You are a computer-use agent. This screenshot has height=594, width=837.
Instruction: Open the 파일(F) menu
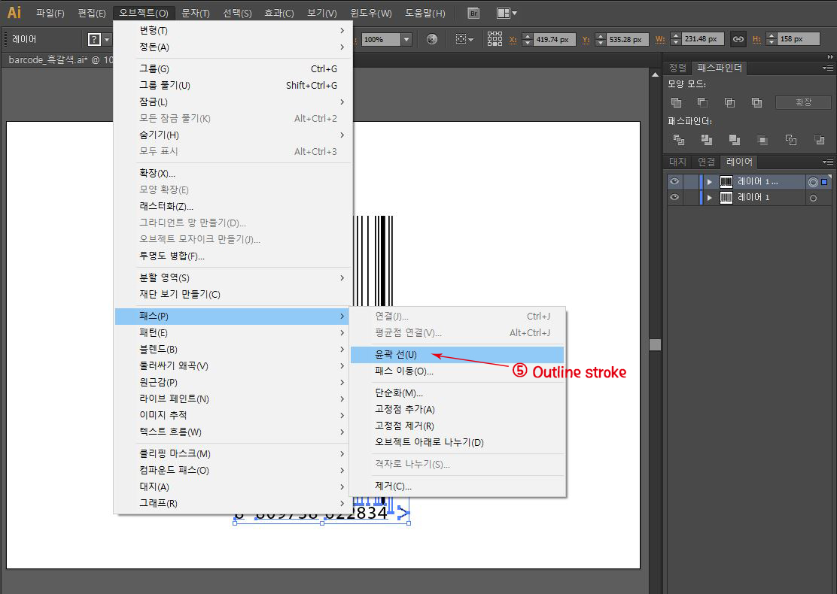50,14
